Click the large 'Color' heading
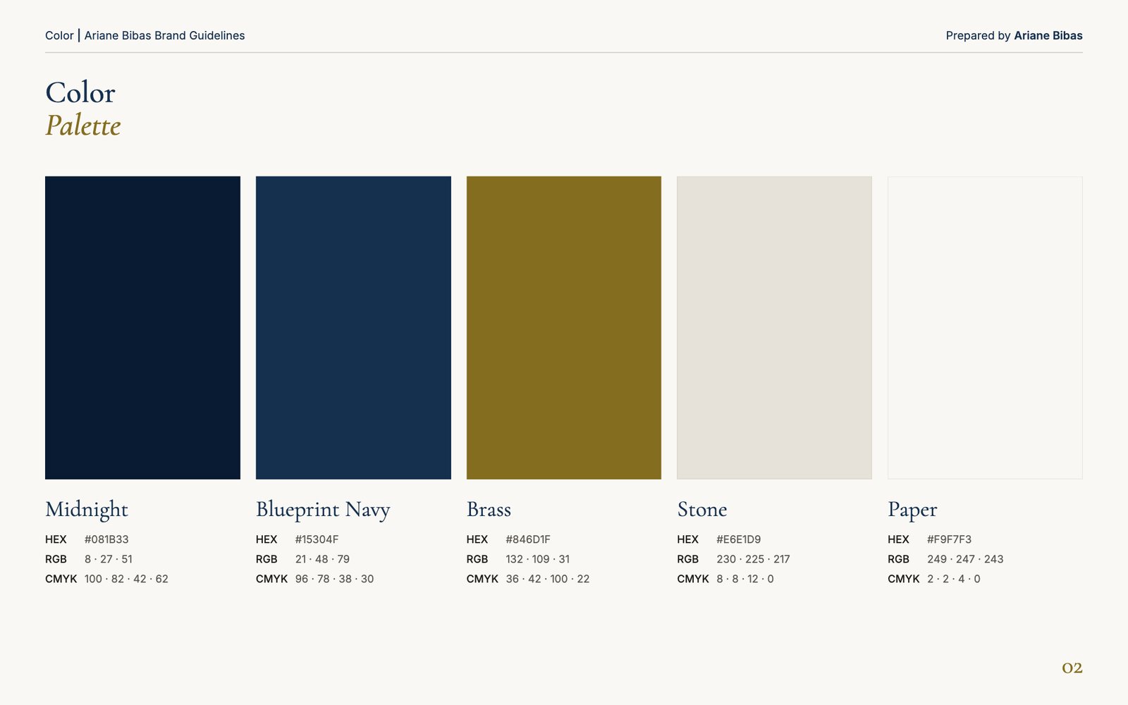 [x=80, y=92]
